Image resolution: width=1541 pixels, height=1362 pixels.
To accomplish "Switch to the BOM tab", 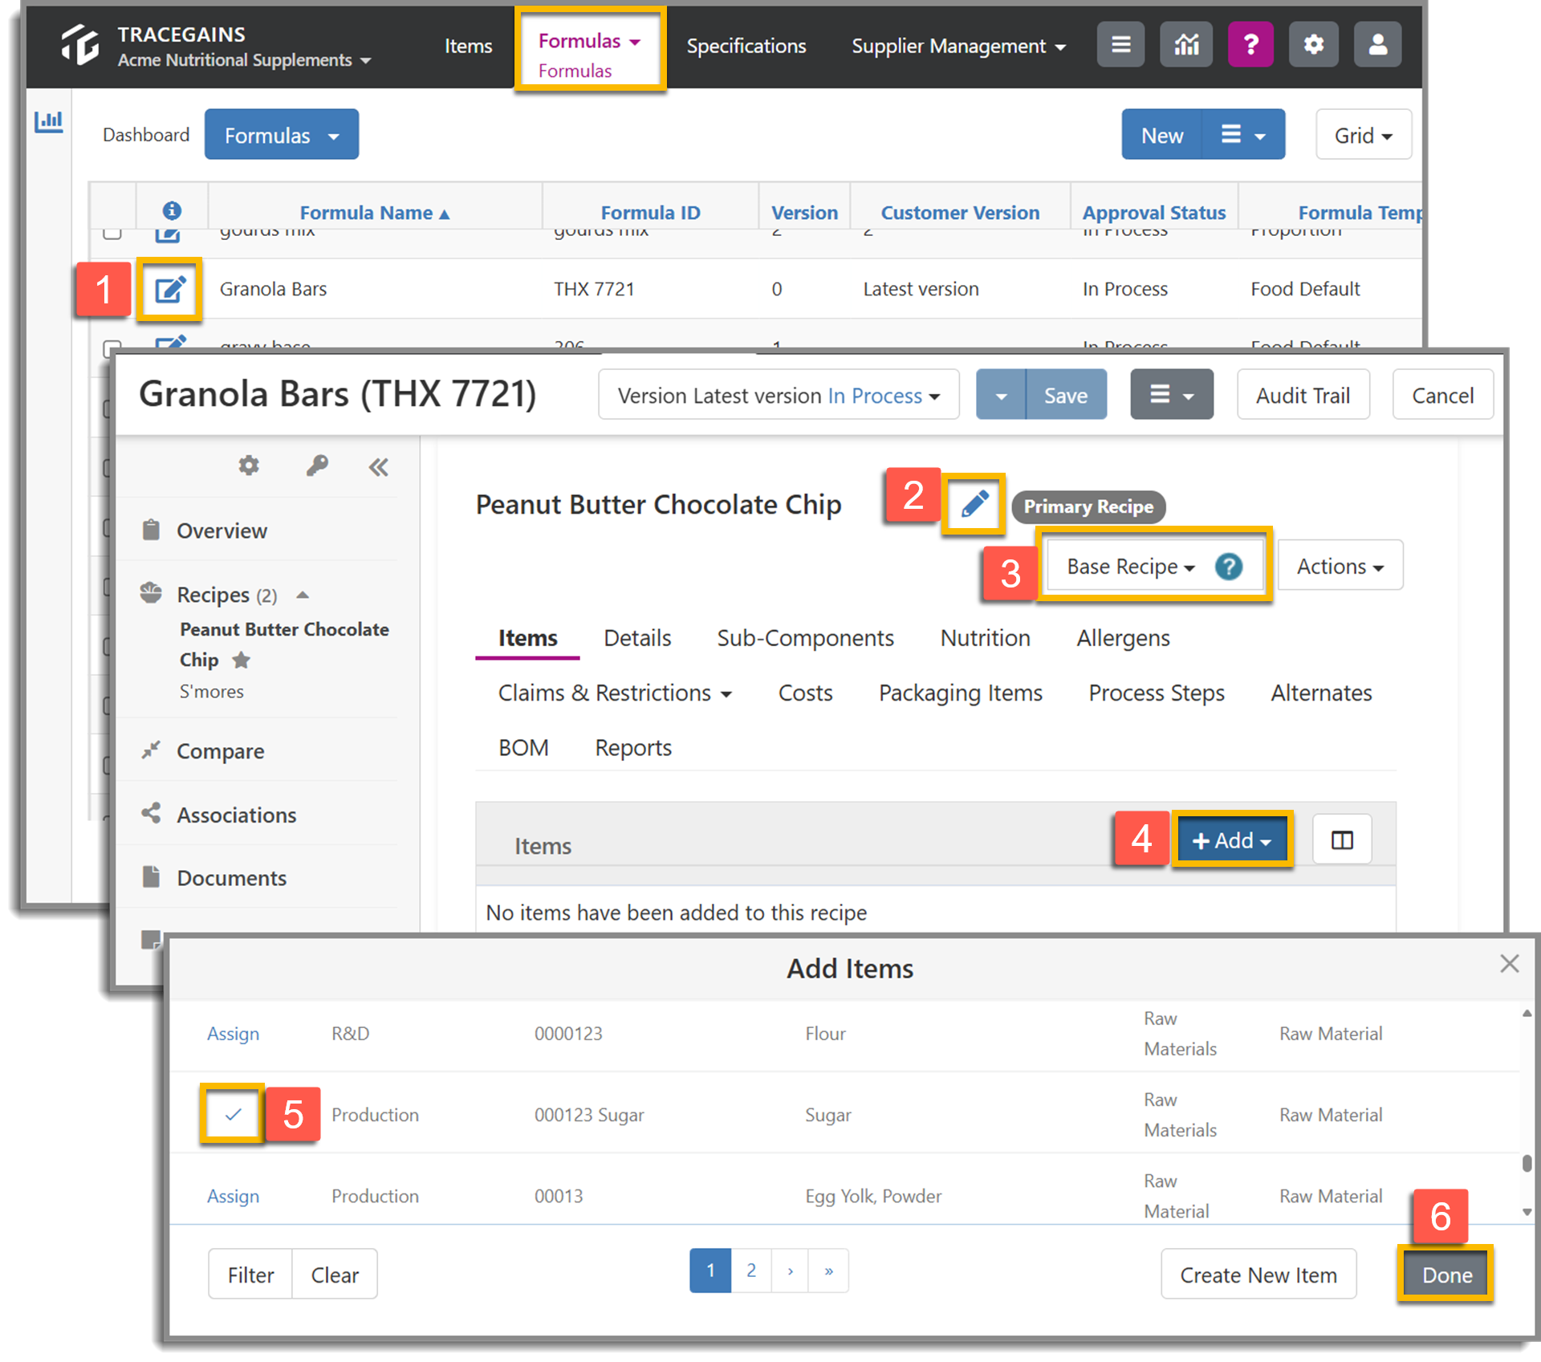I will (523, 747).
